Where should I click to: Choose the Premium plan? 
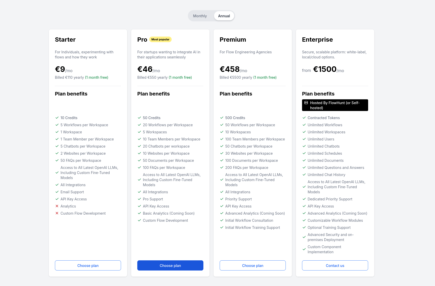coord(253,265)
